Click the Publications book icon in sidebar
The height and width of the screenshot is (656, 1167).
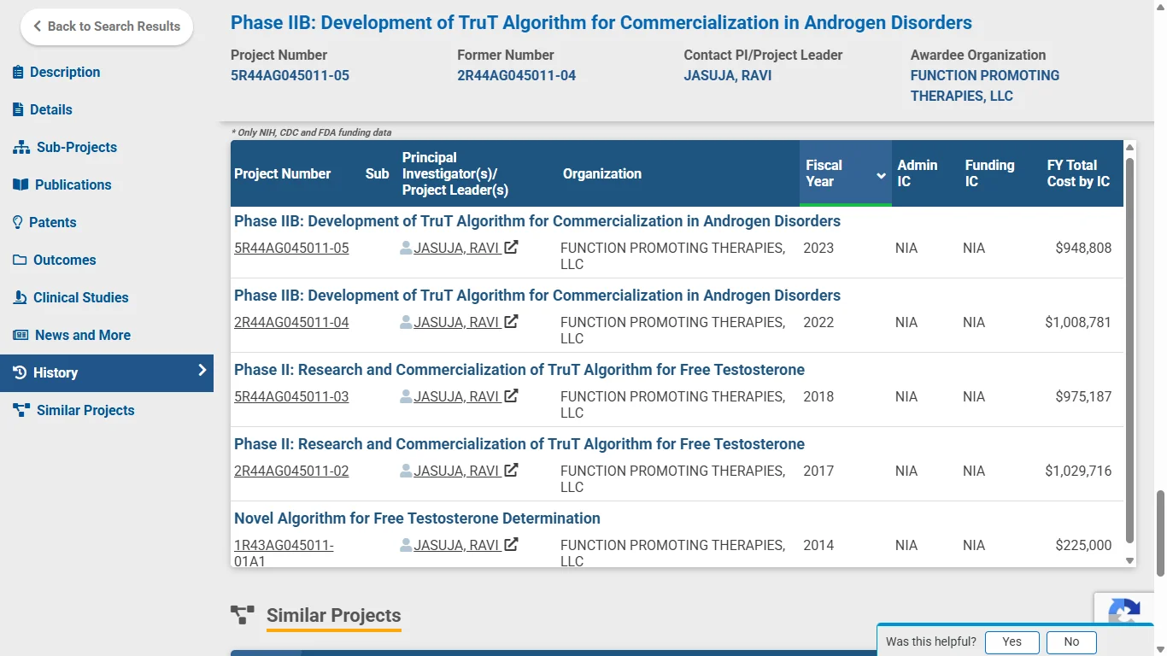pyautogui.click(x=21, y=184)
